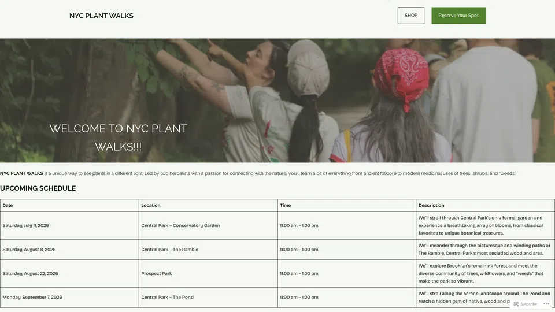The image size is (555, 312).
Task: Click the Date column header
Action: click(x=69, y=205)
